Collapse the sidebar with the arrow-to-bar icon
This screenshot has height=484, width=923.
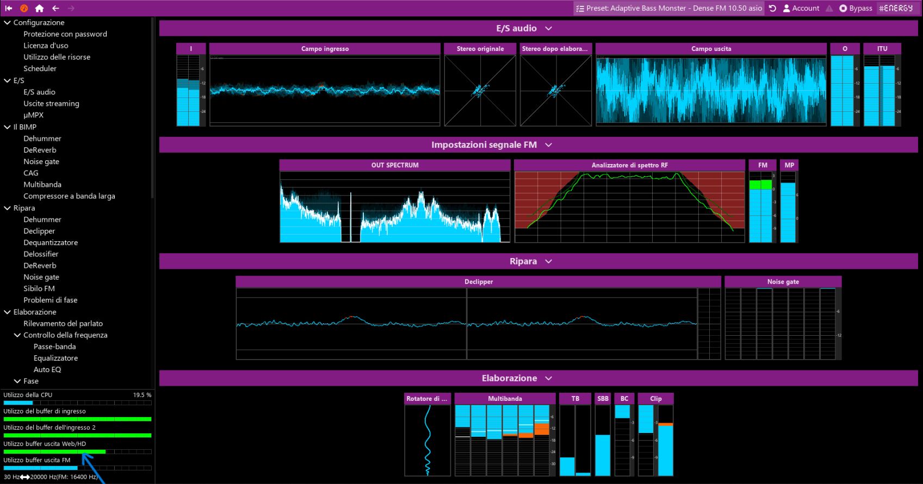point(9,8)
